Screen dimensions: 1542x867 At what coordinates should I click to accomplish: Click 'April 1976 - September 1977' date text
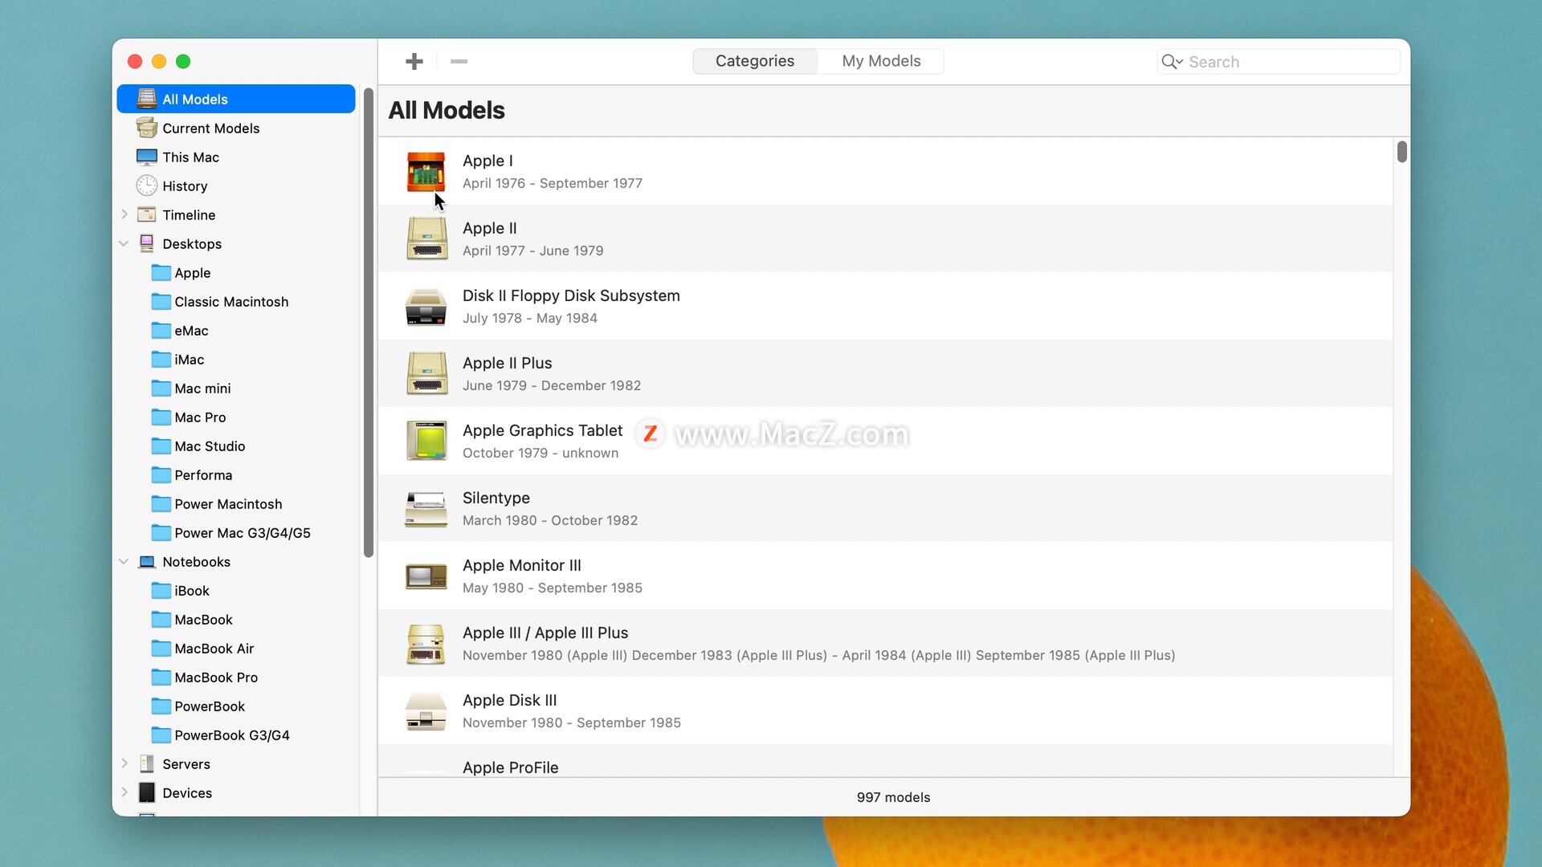click(x=553, y=183)
